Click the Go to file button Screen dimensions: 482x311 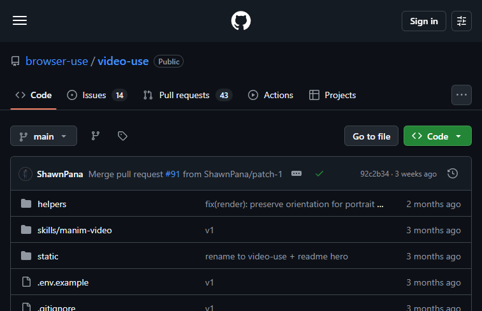(x=371, y=136)
